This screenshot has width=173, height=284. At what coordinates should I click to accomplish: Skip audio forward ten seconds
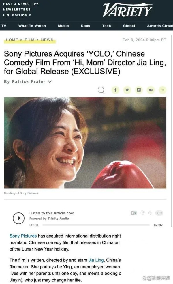coord(150,213)
